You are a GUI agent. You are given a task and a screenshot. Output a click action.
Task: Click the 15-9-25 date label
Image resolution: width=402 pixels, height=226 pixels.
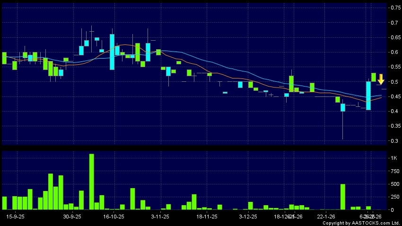tap(16, 217)
